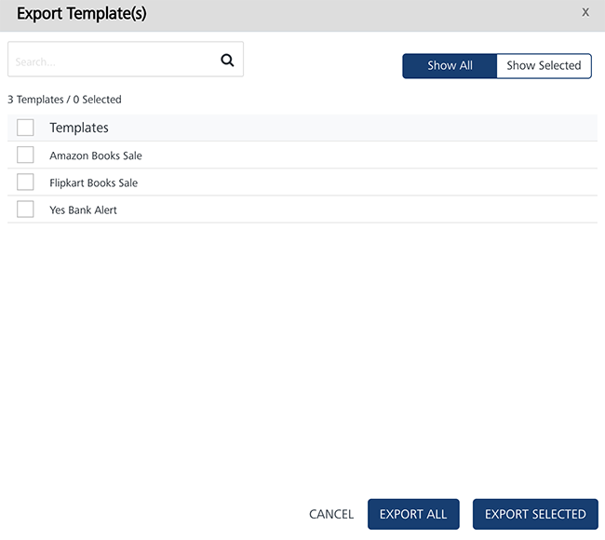Screen dimensions: 605x540
Task: Click the 3 Templates / 0 Selected counter
Action: coord(64,100)
